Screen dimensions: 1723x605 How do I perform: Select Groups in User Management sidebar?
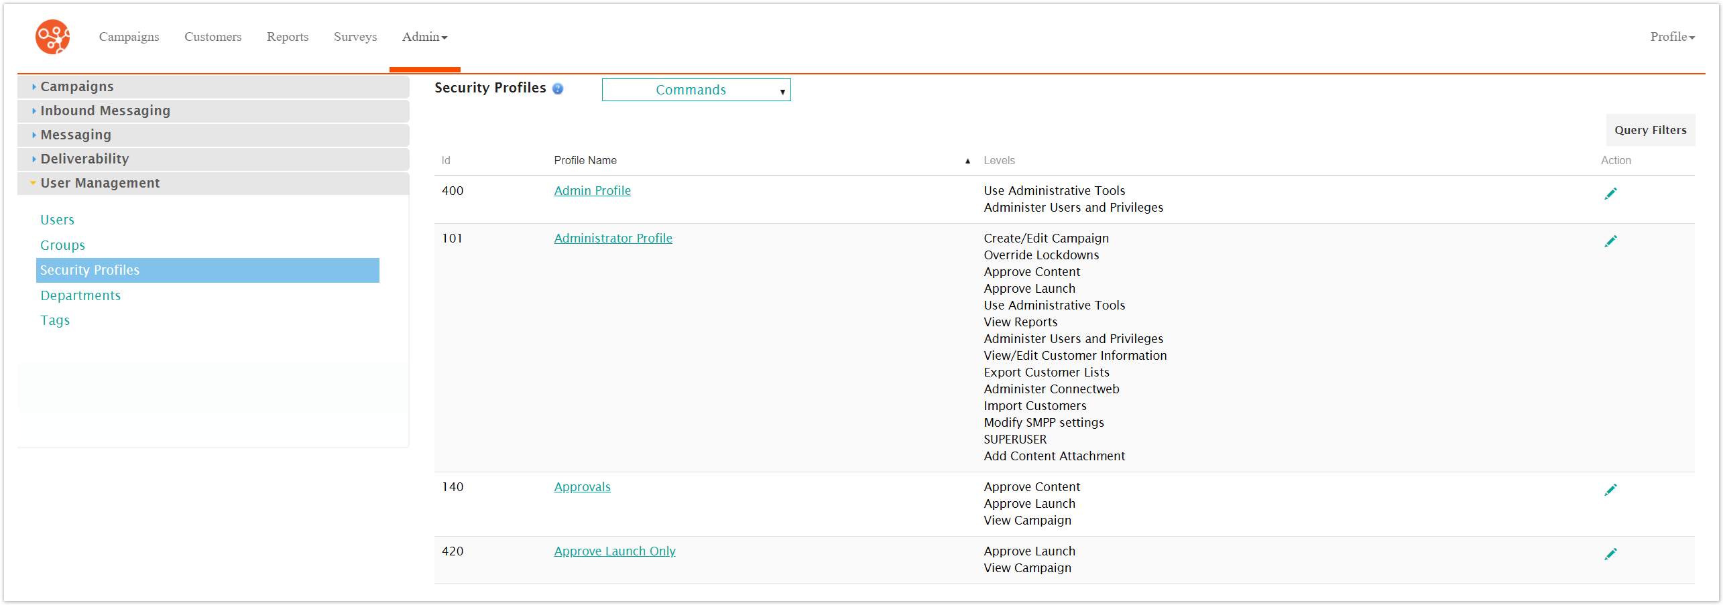click(x=62, y=245)
